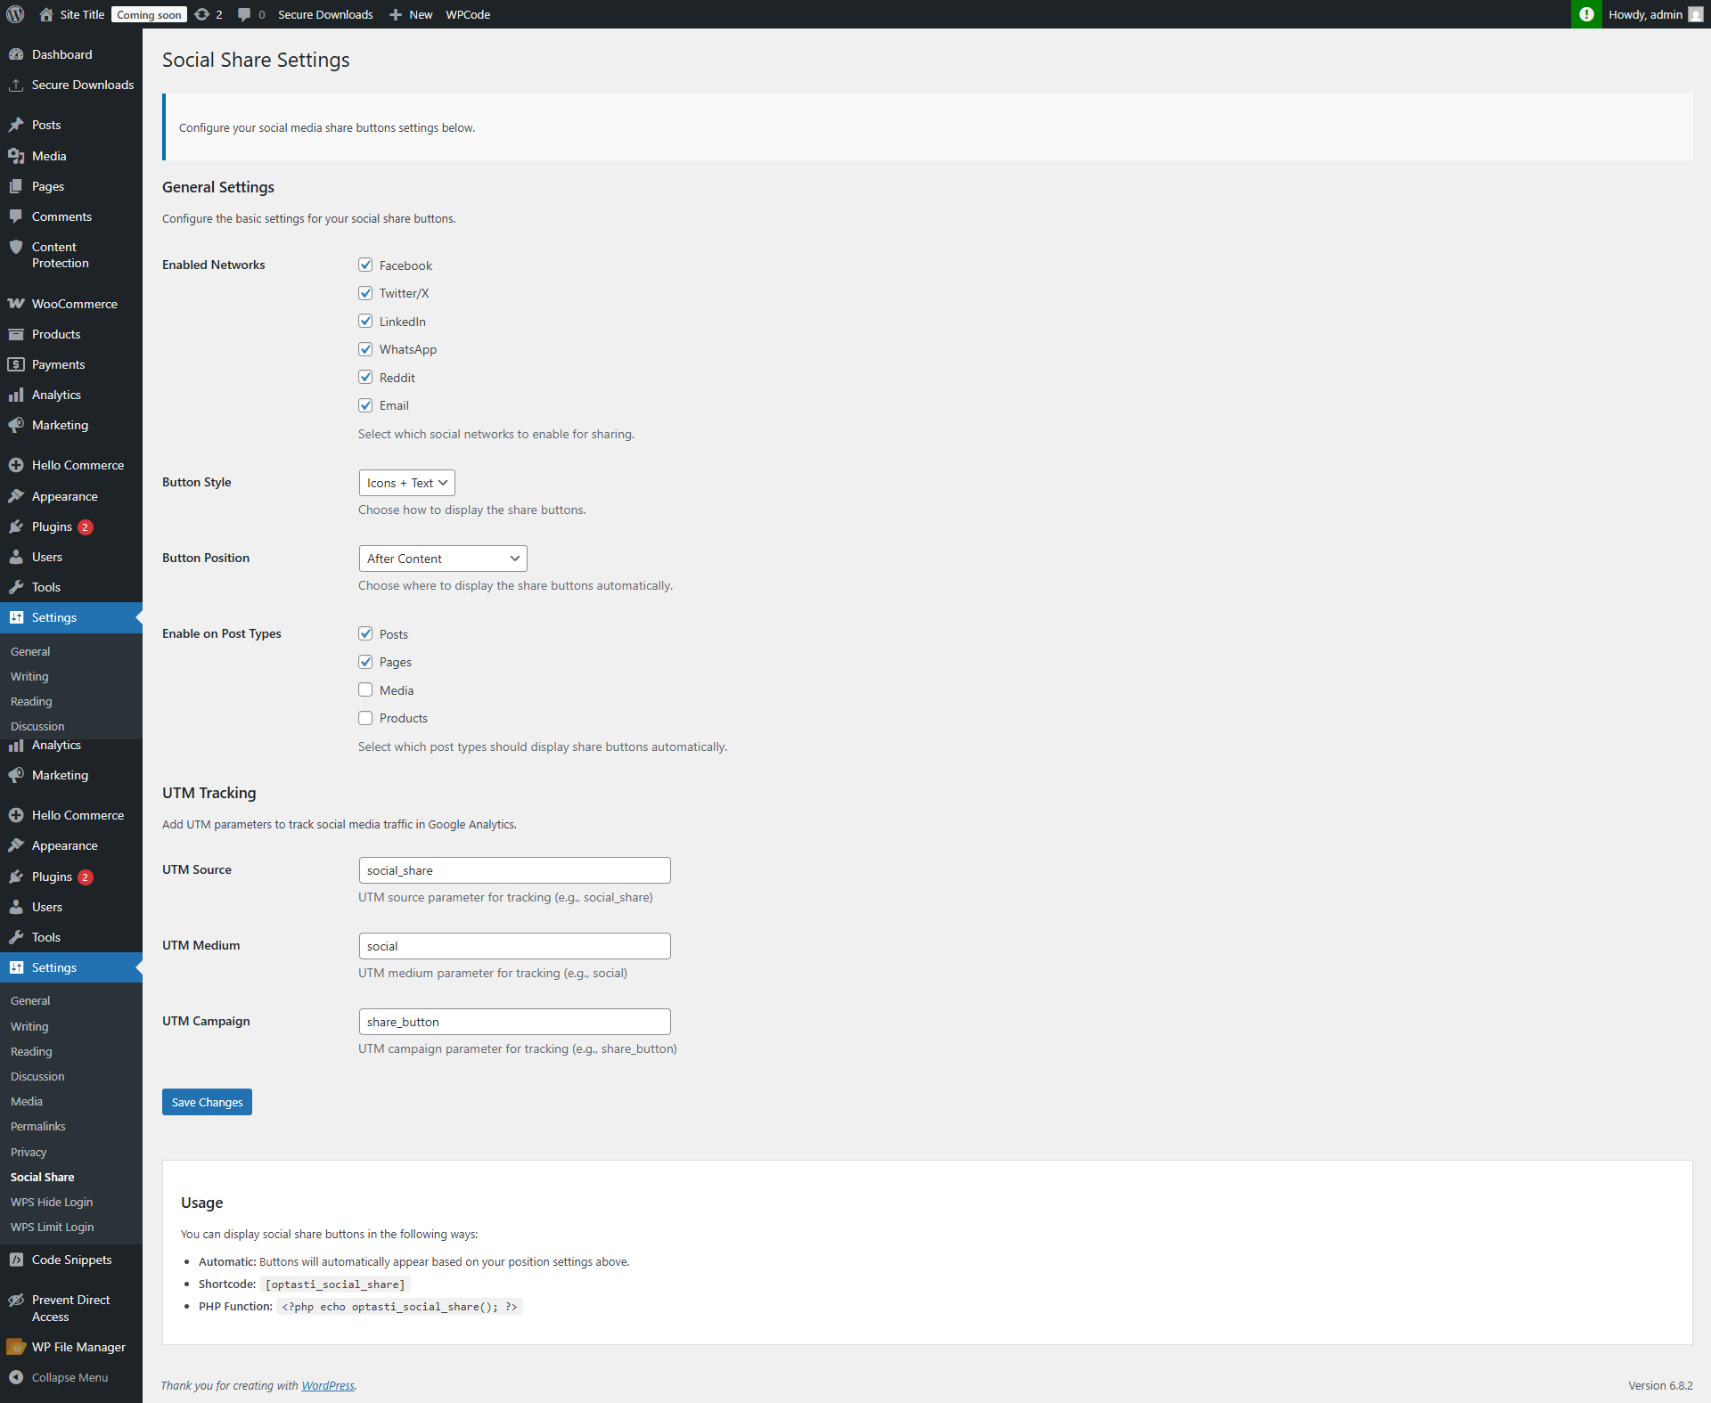
Task: Open the New content menu in admin bar
Action: pos(412,14)
